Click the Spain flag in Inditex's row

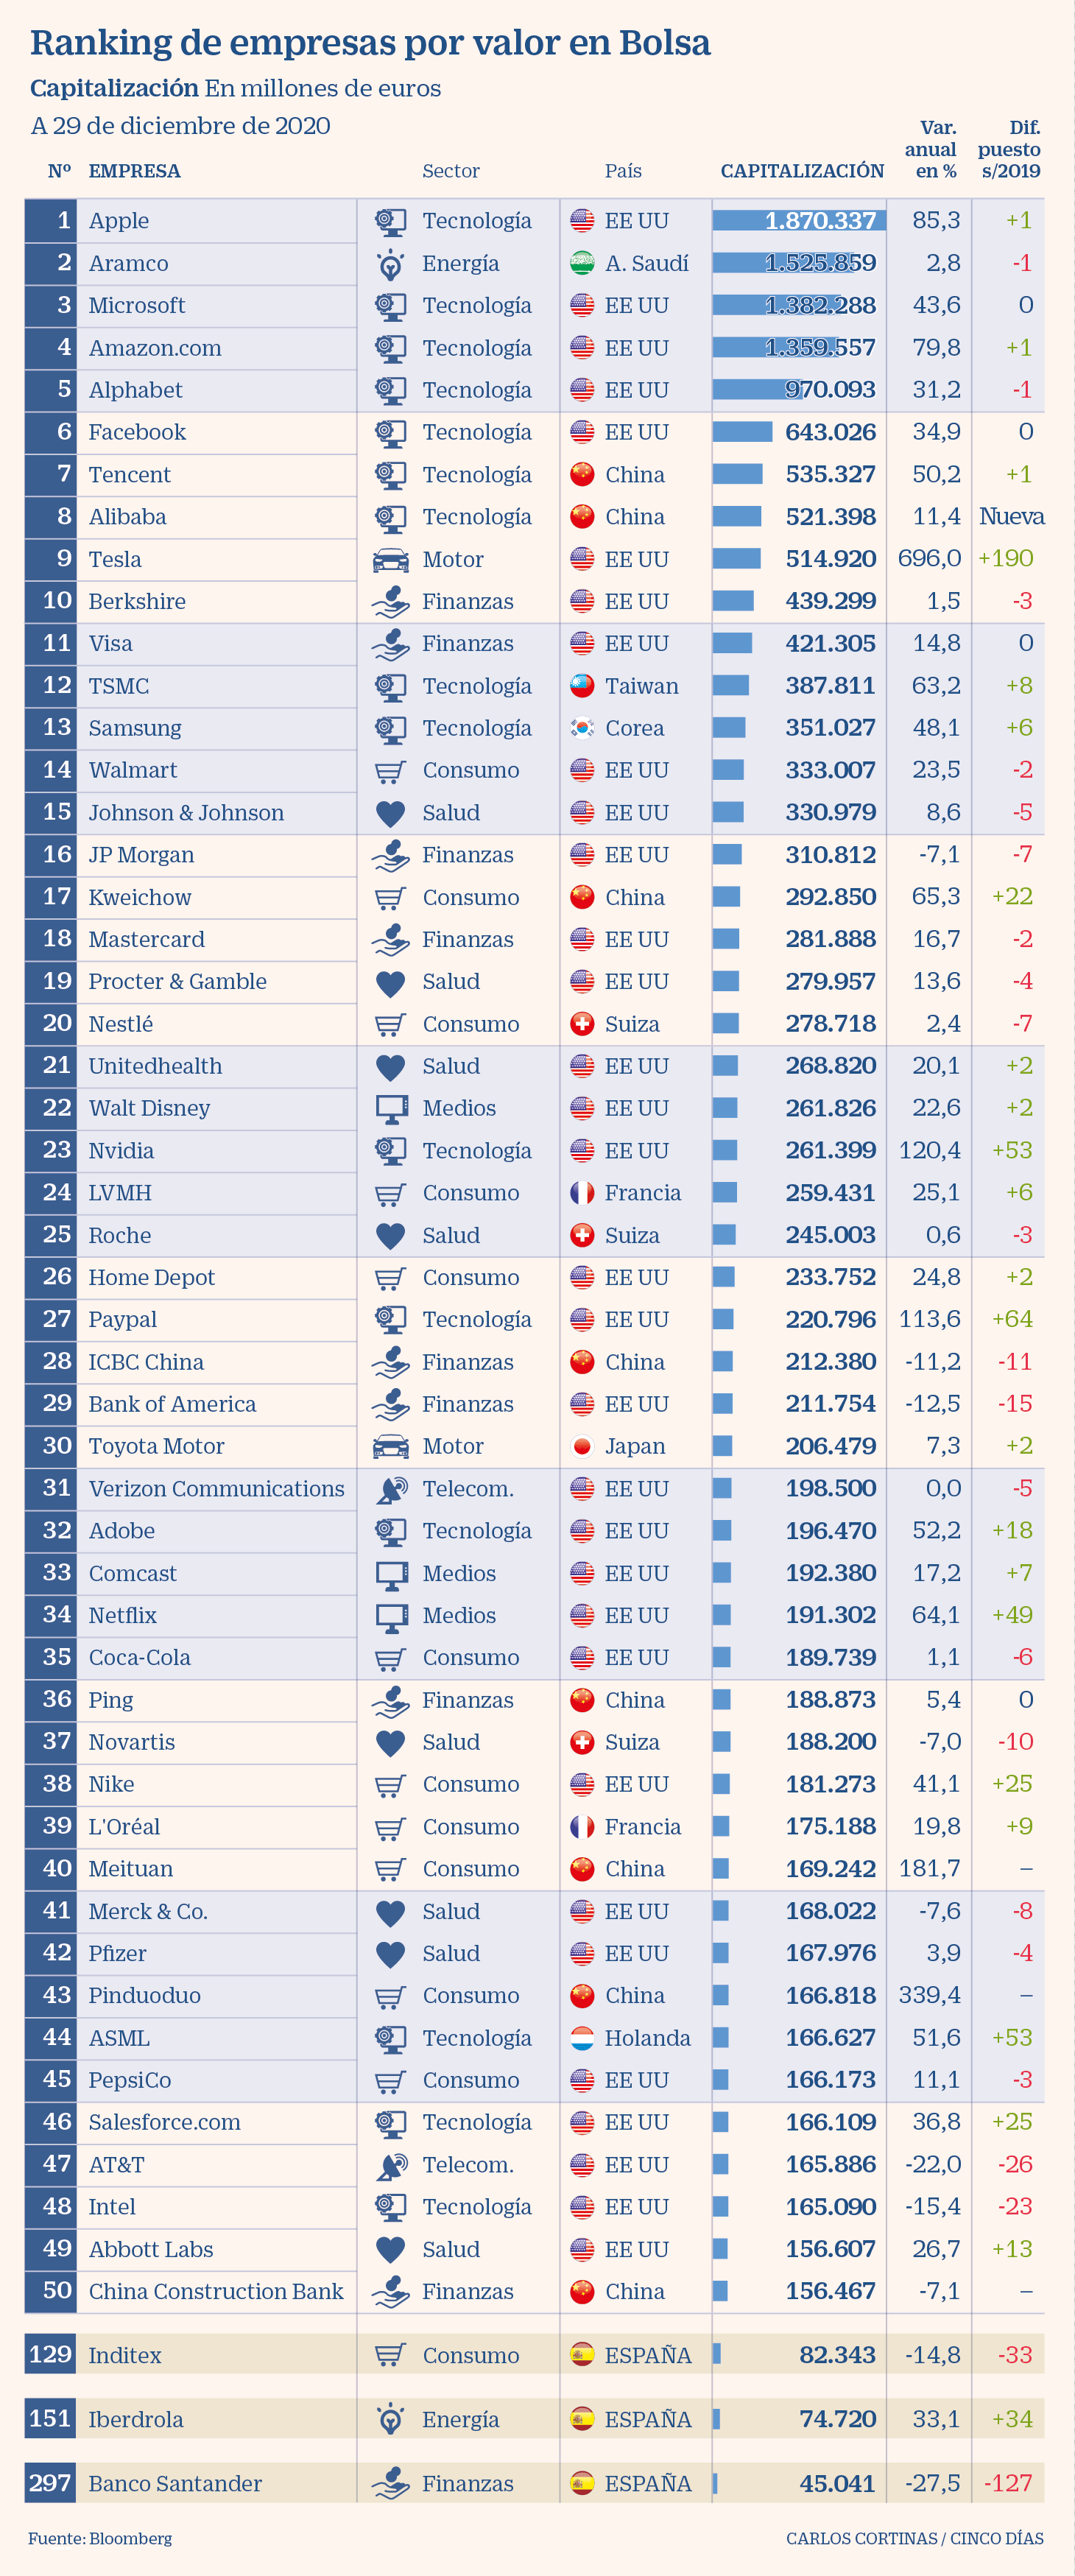[x=582, y=2355]
